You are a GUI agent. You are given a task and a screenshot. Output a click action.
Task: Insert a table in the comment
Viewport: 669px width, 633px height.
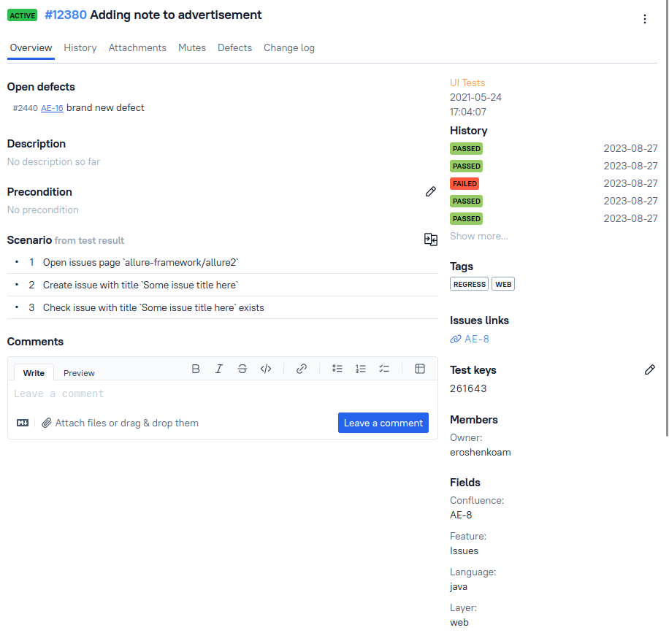[420, 369]
